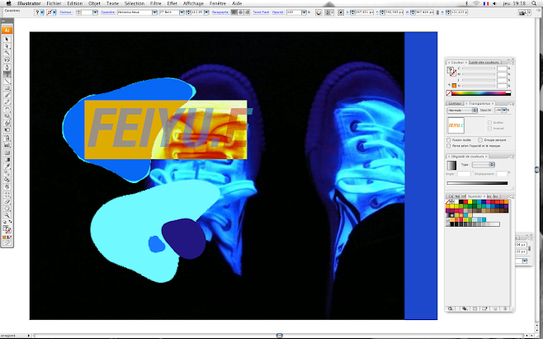
Task: Open the font style dropdown
Action: (x=182, y=12)
